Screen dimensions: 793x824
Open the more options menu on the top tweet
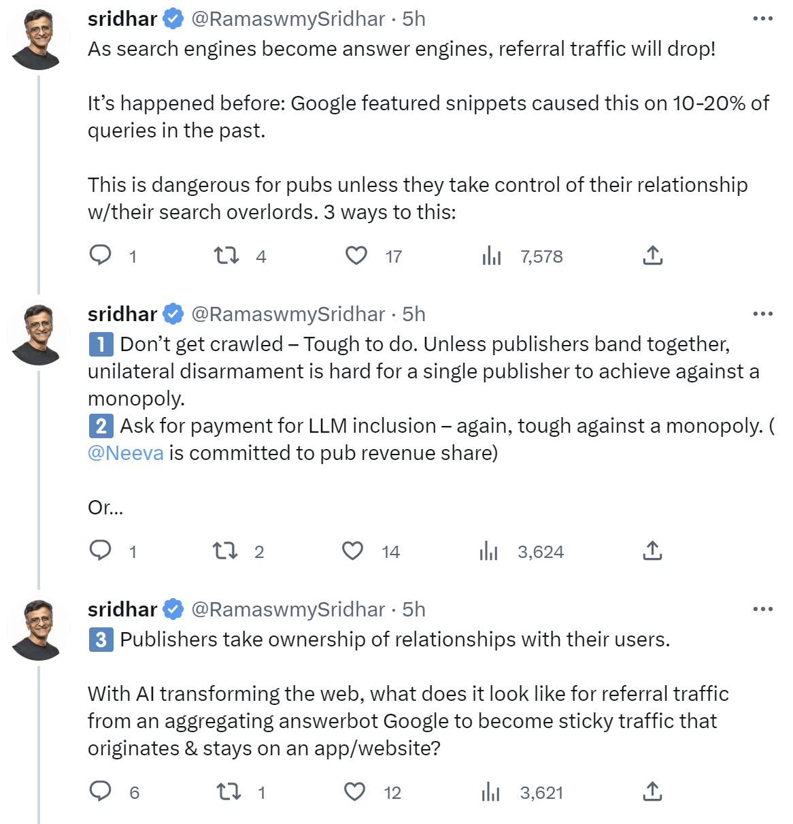point(763,18)
